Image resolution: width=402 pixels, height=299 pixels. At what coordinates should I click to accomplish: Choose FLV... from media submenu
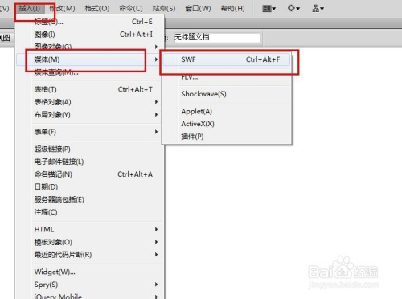tap(227, 77)
